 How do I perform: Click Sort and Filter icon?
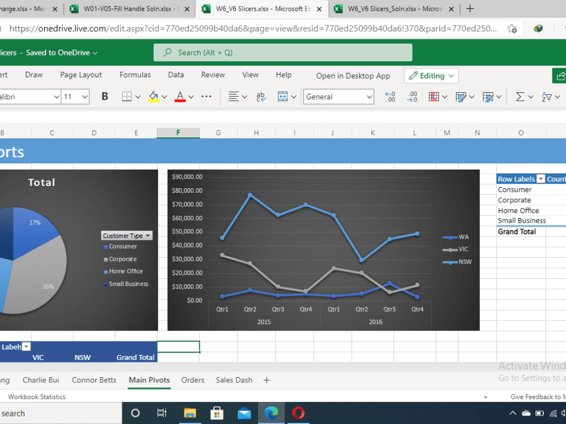point(547,97)
